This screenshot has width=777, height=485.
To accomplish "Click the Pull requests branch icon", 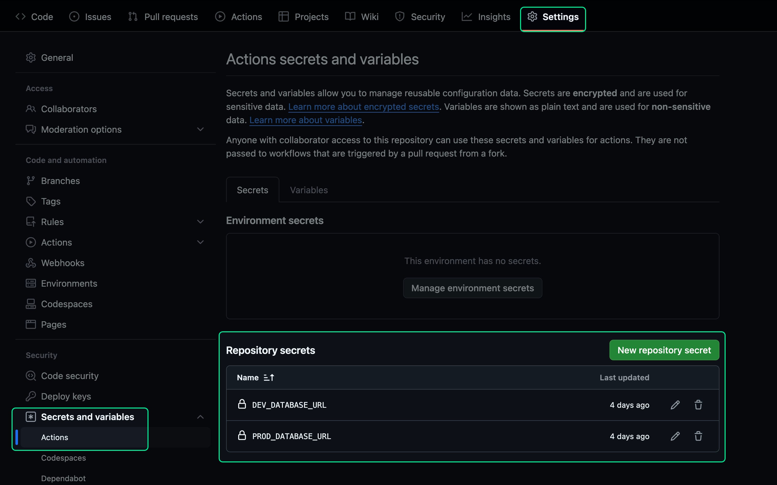I will [132, 17].
